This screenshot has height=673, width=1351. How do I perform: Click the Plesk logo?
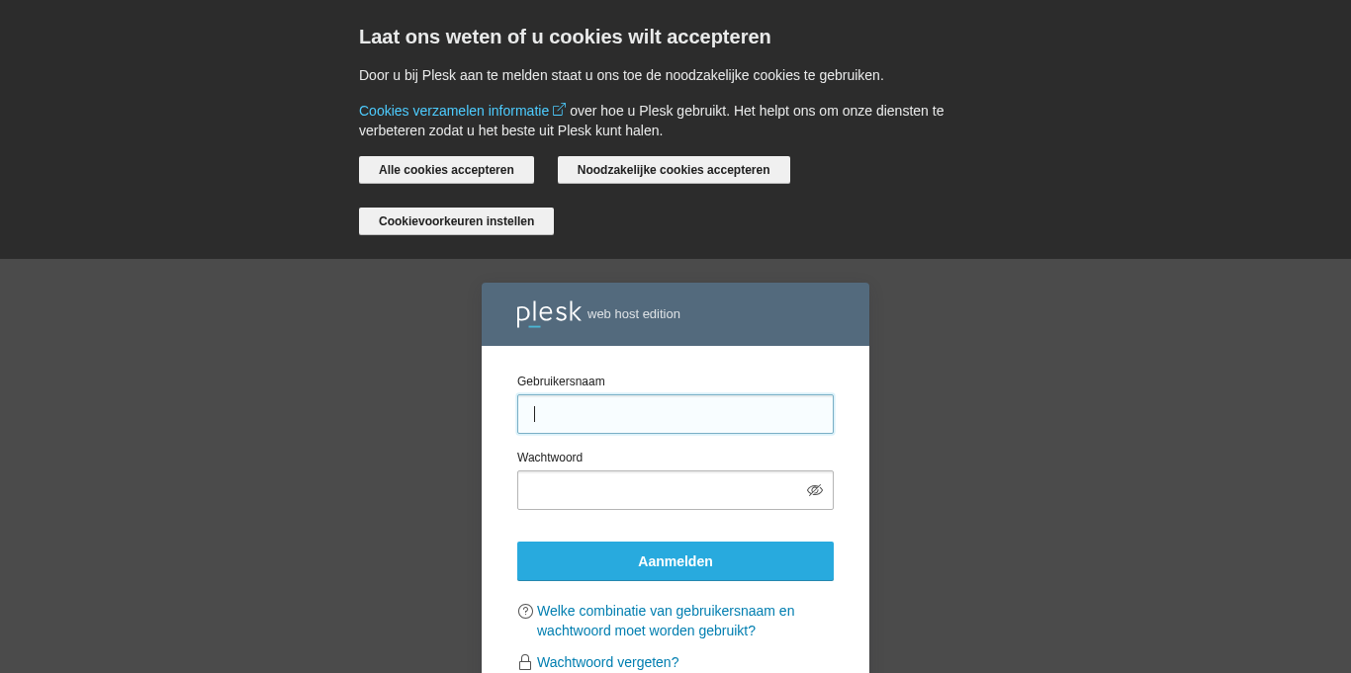pyautogui.click(x=548, y=313)
